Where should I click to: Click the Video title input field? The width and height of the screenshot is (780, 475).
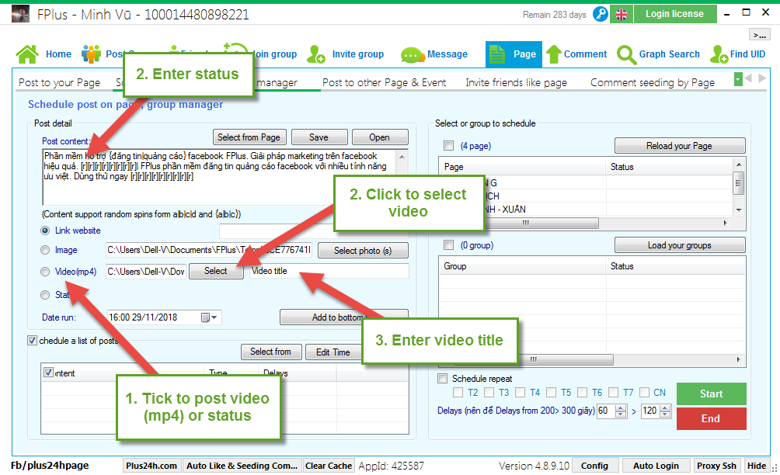pos(329,271)
